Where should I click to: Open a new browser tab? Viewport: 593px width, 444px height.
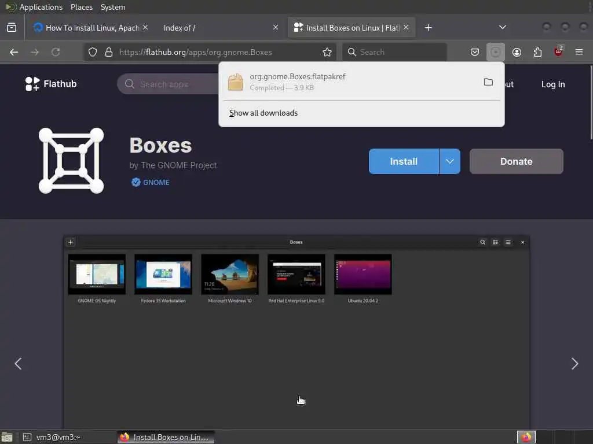point(428,28)
